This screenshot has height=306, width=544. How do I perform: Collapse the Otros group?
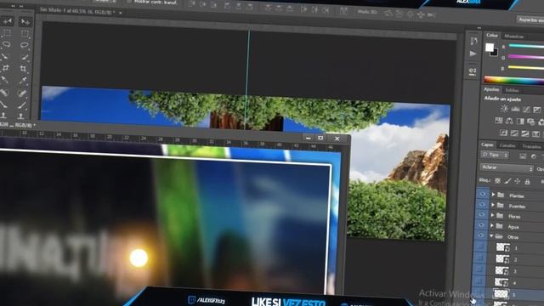coord(491,236)
